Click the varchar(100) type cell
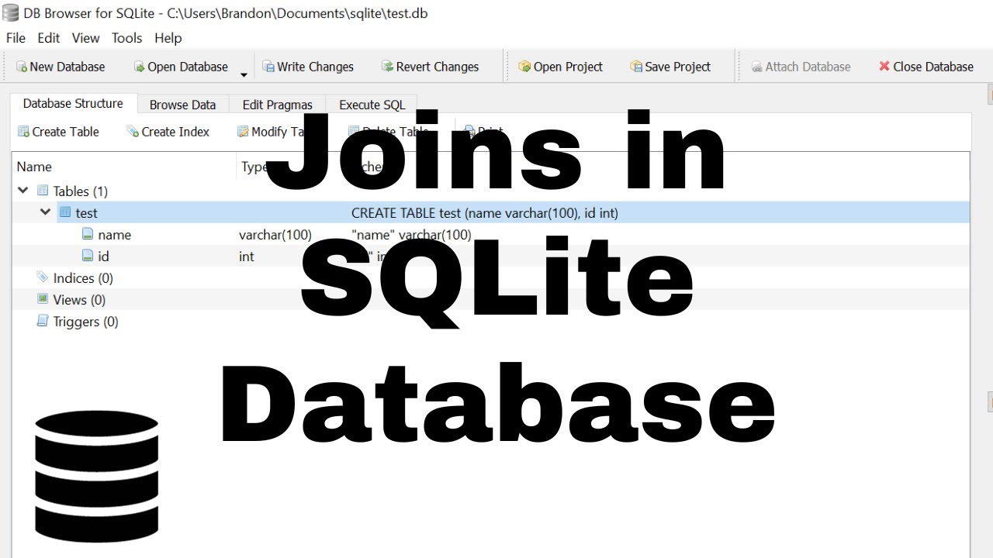Screen dimensions: 993x558 coord(275,234)
